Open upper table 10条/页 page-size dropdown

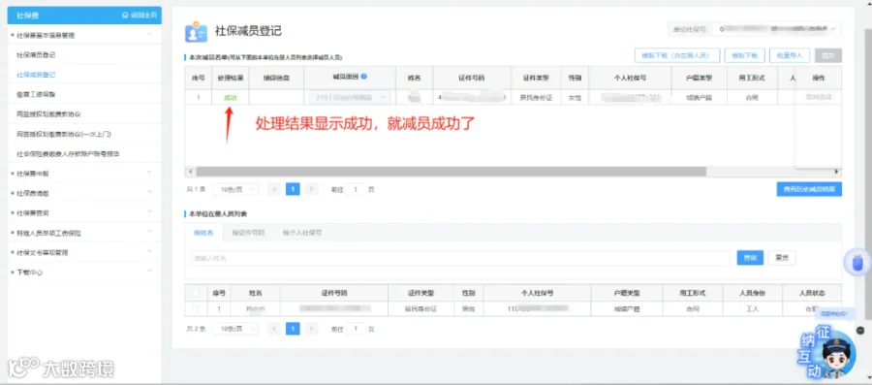point(235,189)
